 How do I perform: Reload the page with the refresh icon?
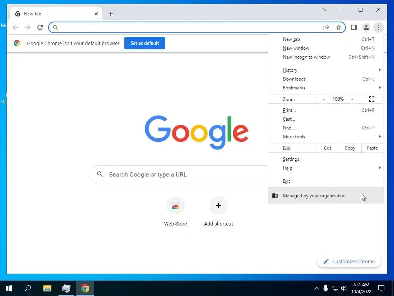click(40, 27)
